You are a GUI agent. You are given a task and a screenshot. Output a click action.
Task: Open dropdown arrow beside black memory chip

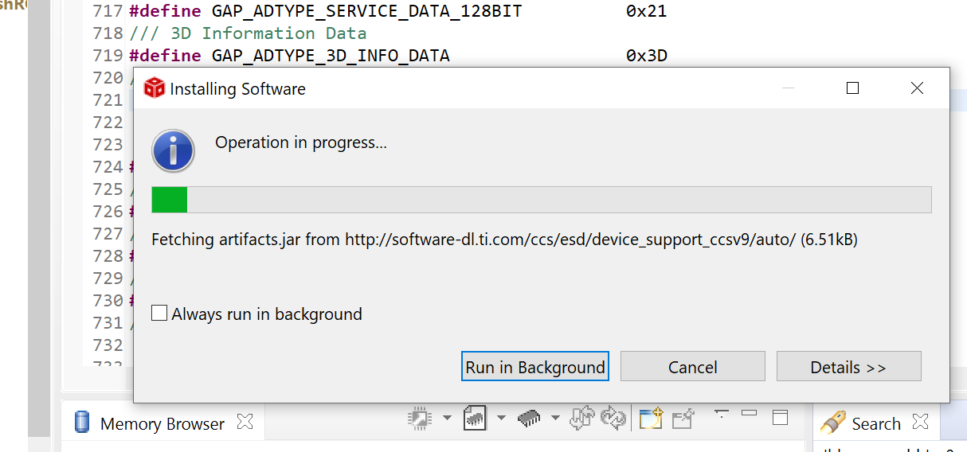click(555, 418)
